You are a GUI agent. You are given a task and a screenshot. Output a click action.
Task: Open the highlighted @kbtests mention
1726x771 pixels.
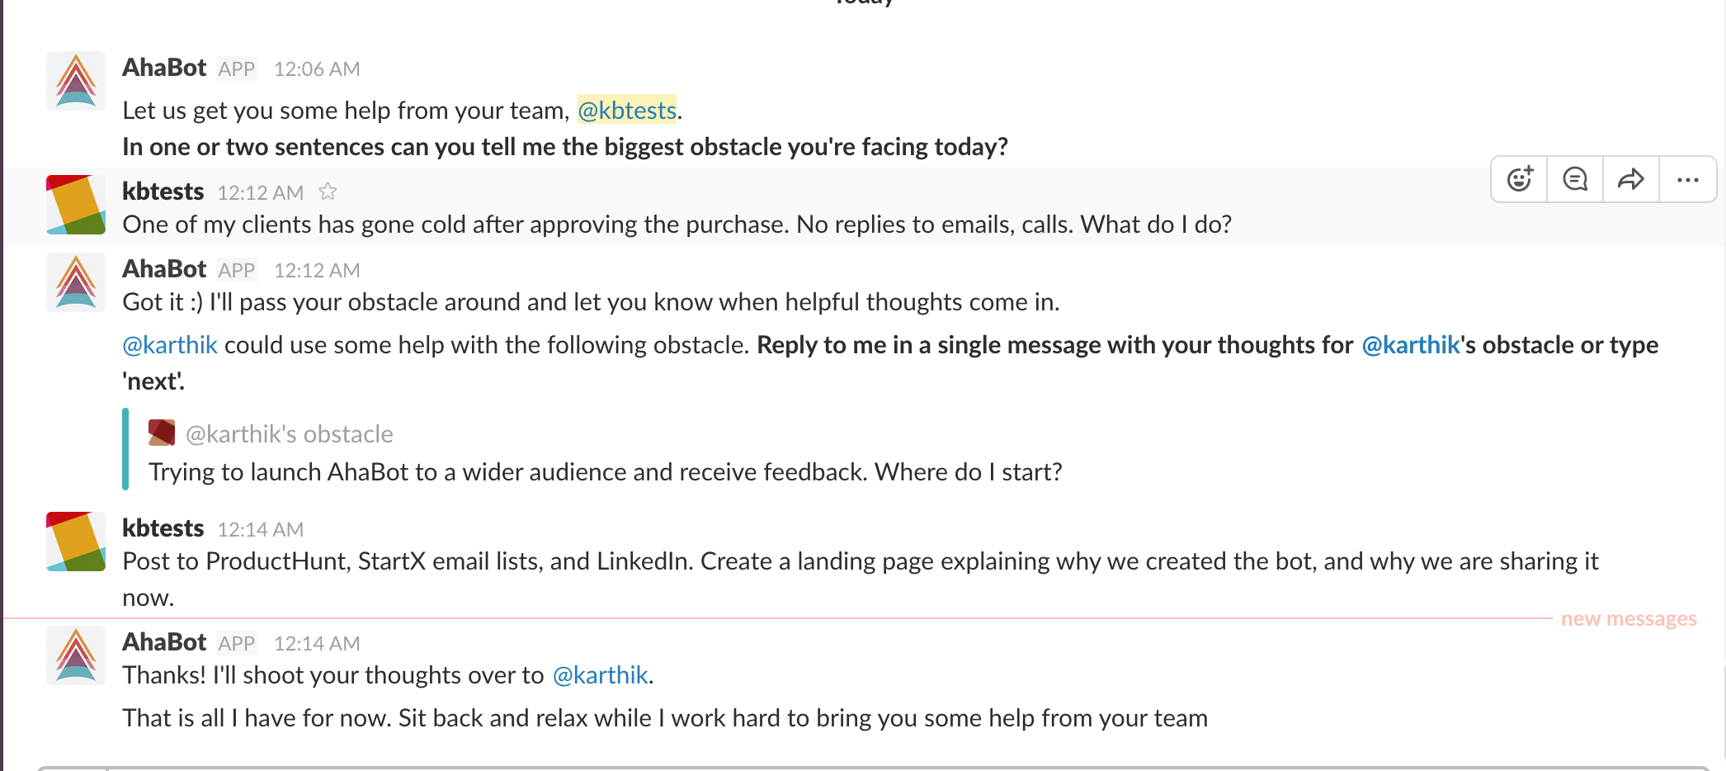627,111
